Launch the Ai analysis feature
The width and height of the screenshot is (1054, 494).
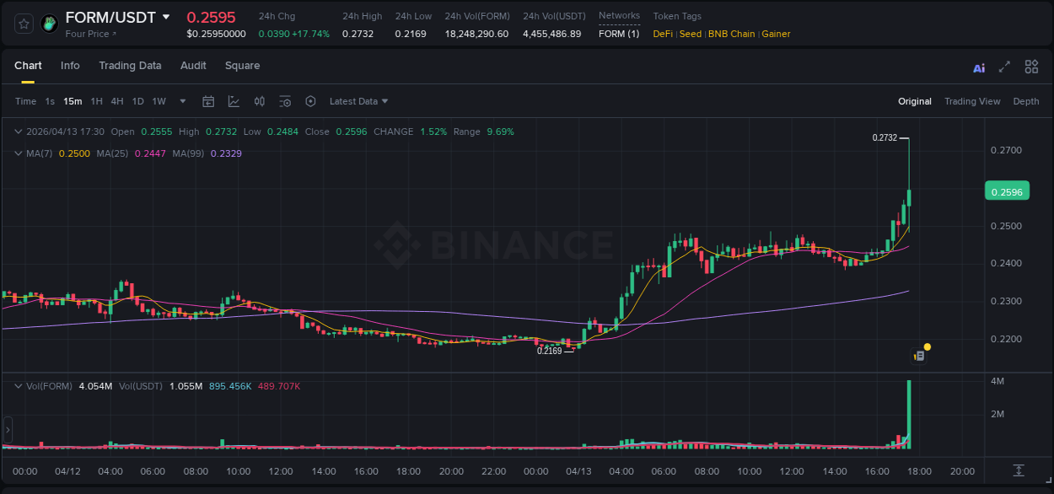click(x=979, y=66)
